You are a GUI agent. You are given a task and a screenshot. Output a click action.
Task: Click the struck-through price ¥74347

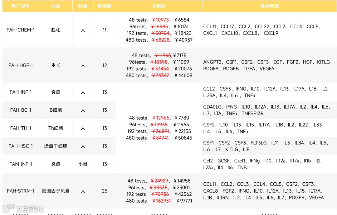pyautogui.click(x=160, y=75)
